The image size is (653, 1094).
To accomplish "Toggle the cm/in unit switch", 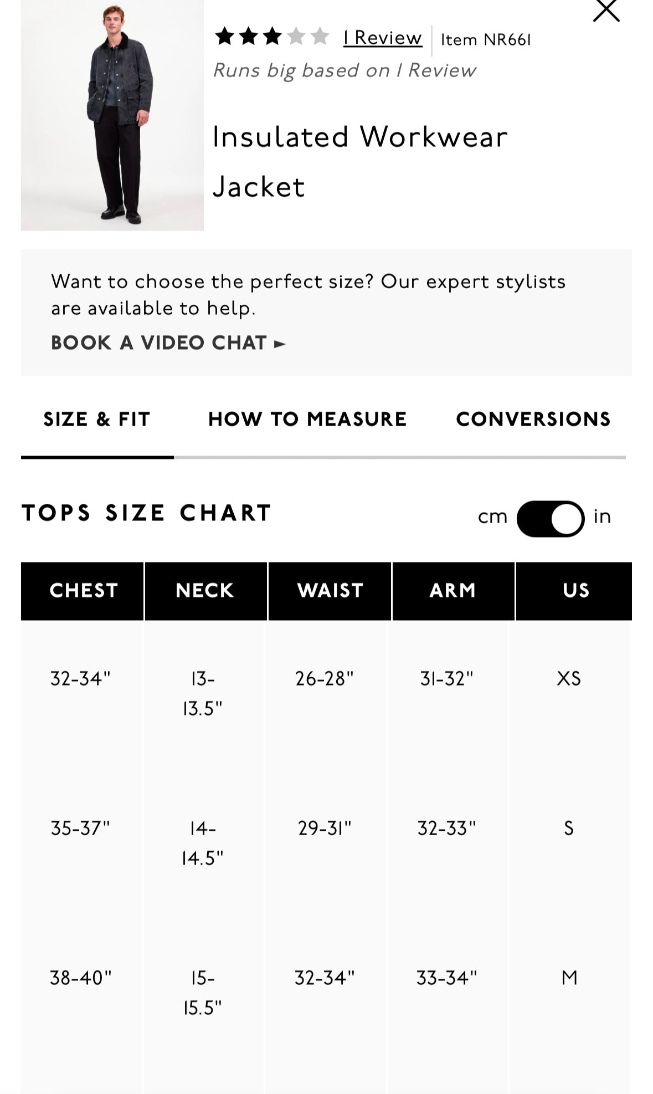I will click(x=550, y=519).
